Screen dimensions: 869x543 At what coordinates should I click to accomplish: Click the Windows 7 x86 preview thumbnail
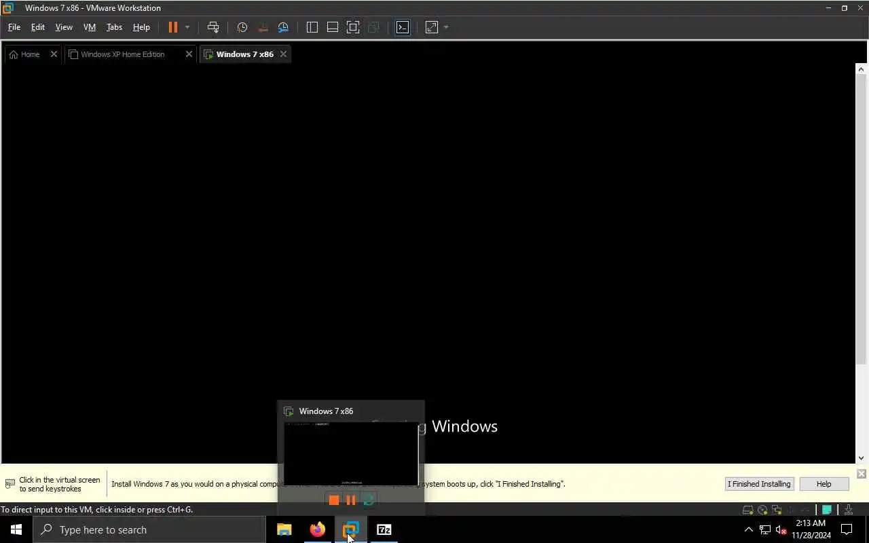pyautogui.click(x=351, y=453)
